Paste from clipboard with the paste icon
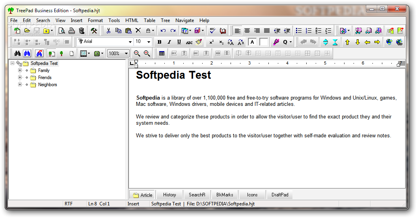 coord(128,31)
